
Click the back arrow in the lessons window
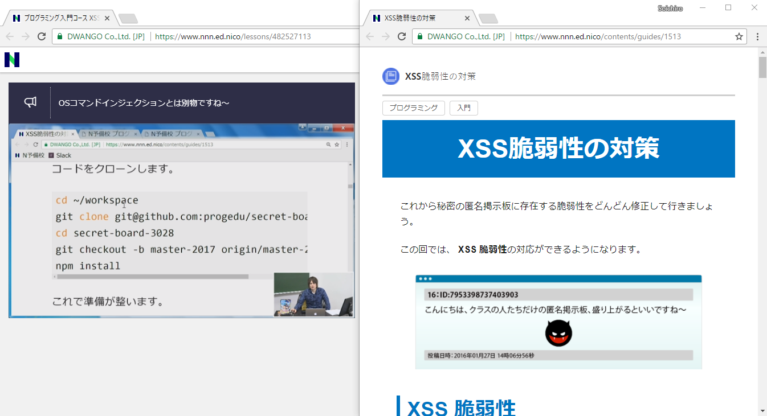coord(9,36)
